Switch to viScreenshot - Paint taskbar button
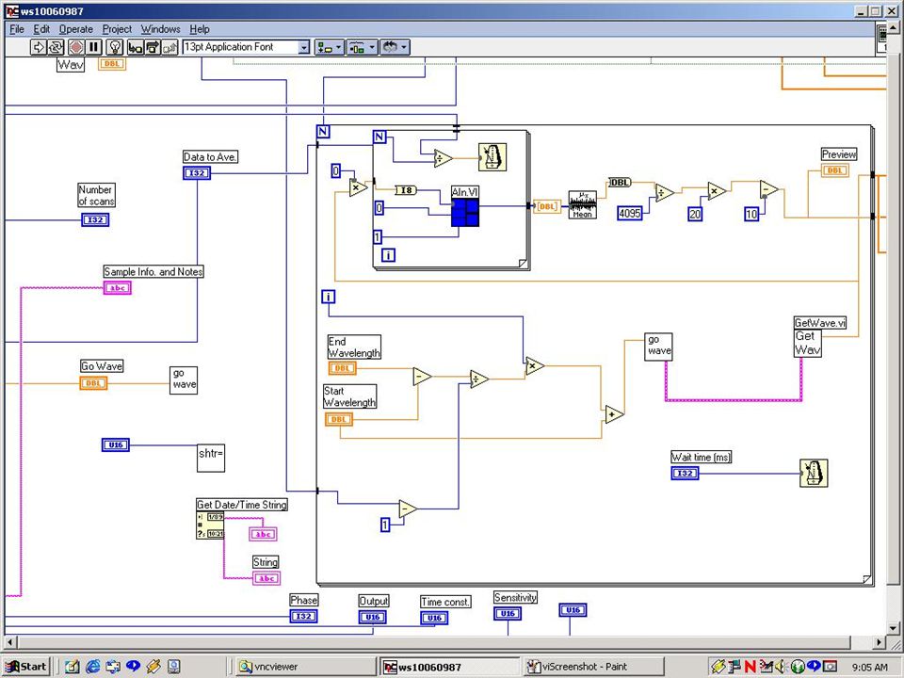The image size is (904, 678). [x=594, y=667]
